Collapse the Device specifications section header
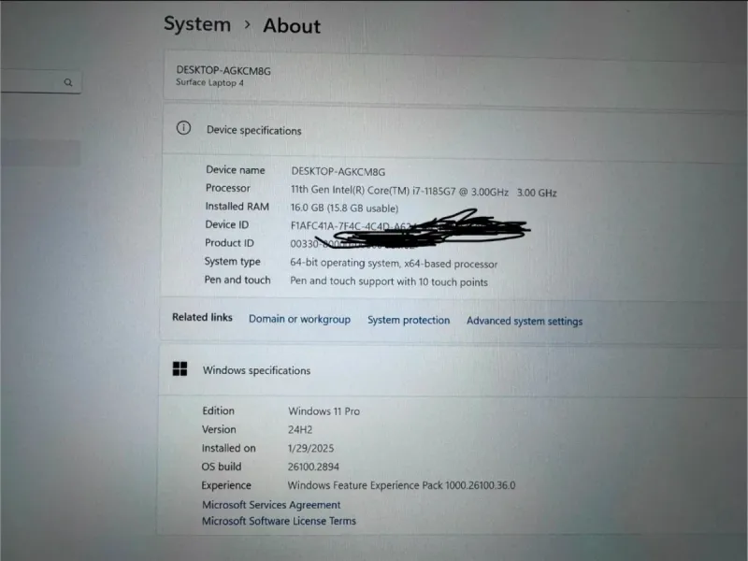This screenshot has width=748, height=561. click(453, 131)
